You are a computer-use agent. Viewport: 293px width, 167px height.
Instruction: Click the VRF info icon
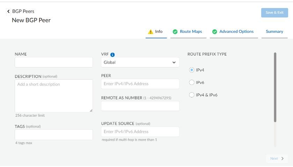[x=112, y=55]
